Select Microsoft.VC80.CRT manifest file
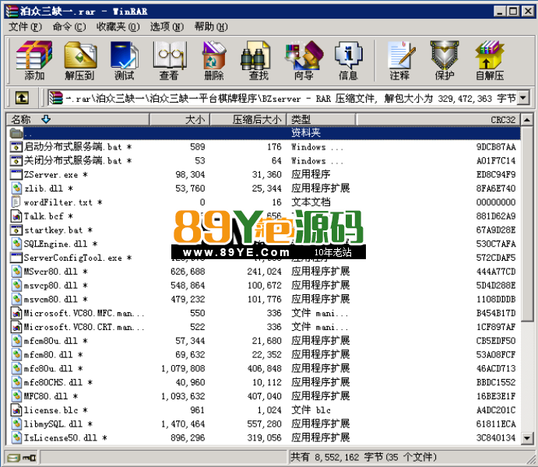 click(263, 327)
